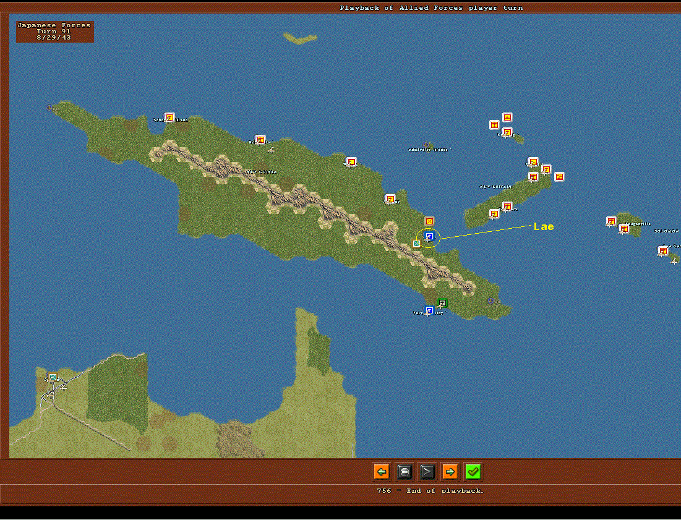Play the turn replay with the play button
This screenshot has width=681, height=520.
pyautogui.click(x=427, y=472)
